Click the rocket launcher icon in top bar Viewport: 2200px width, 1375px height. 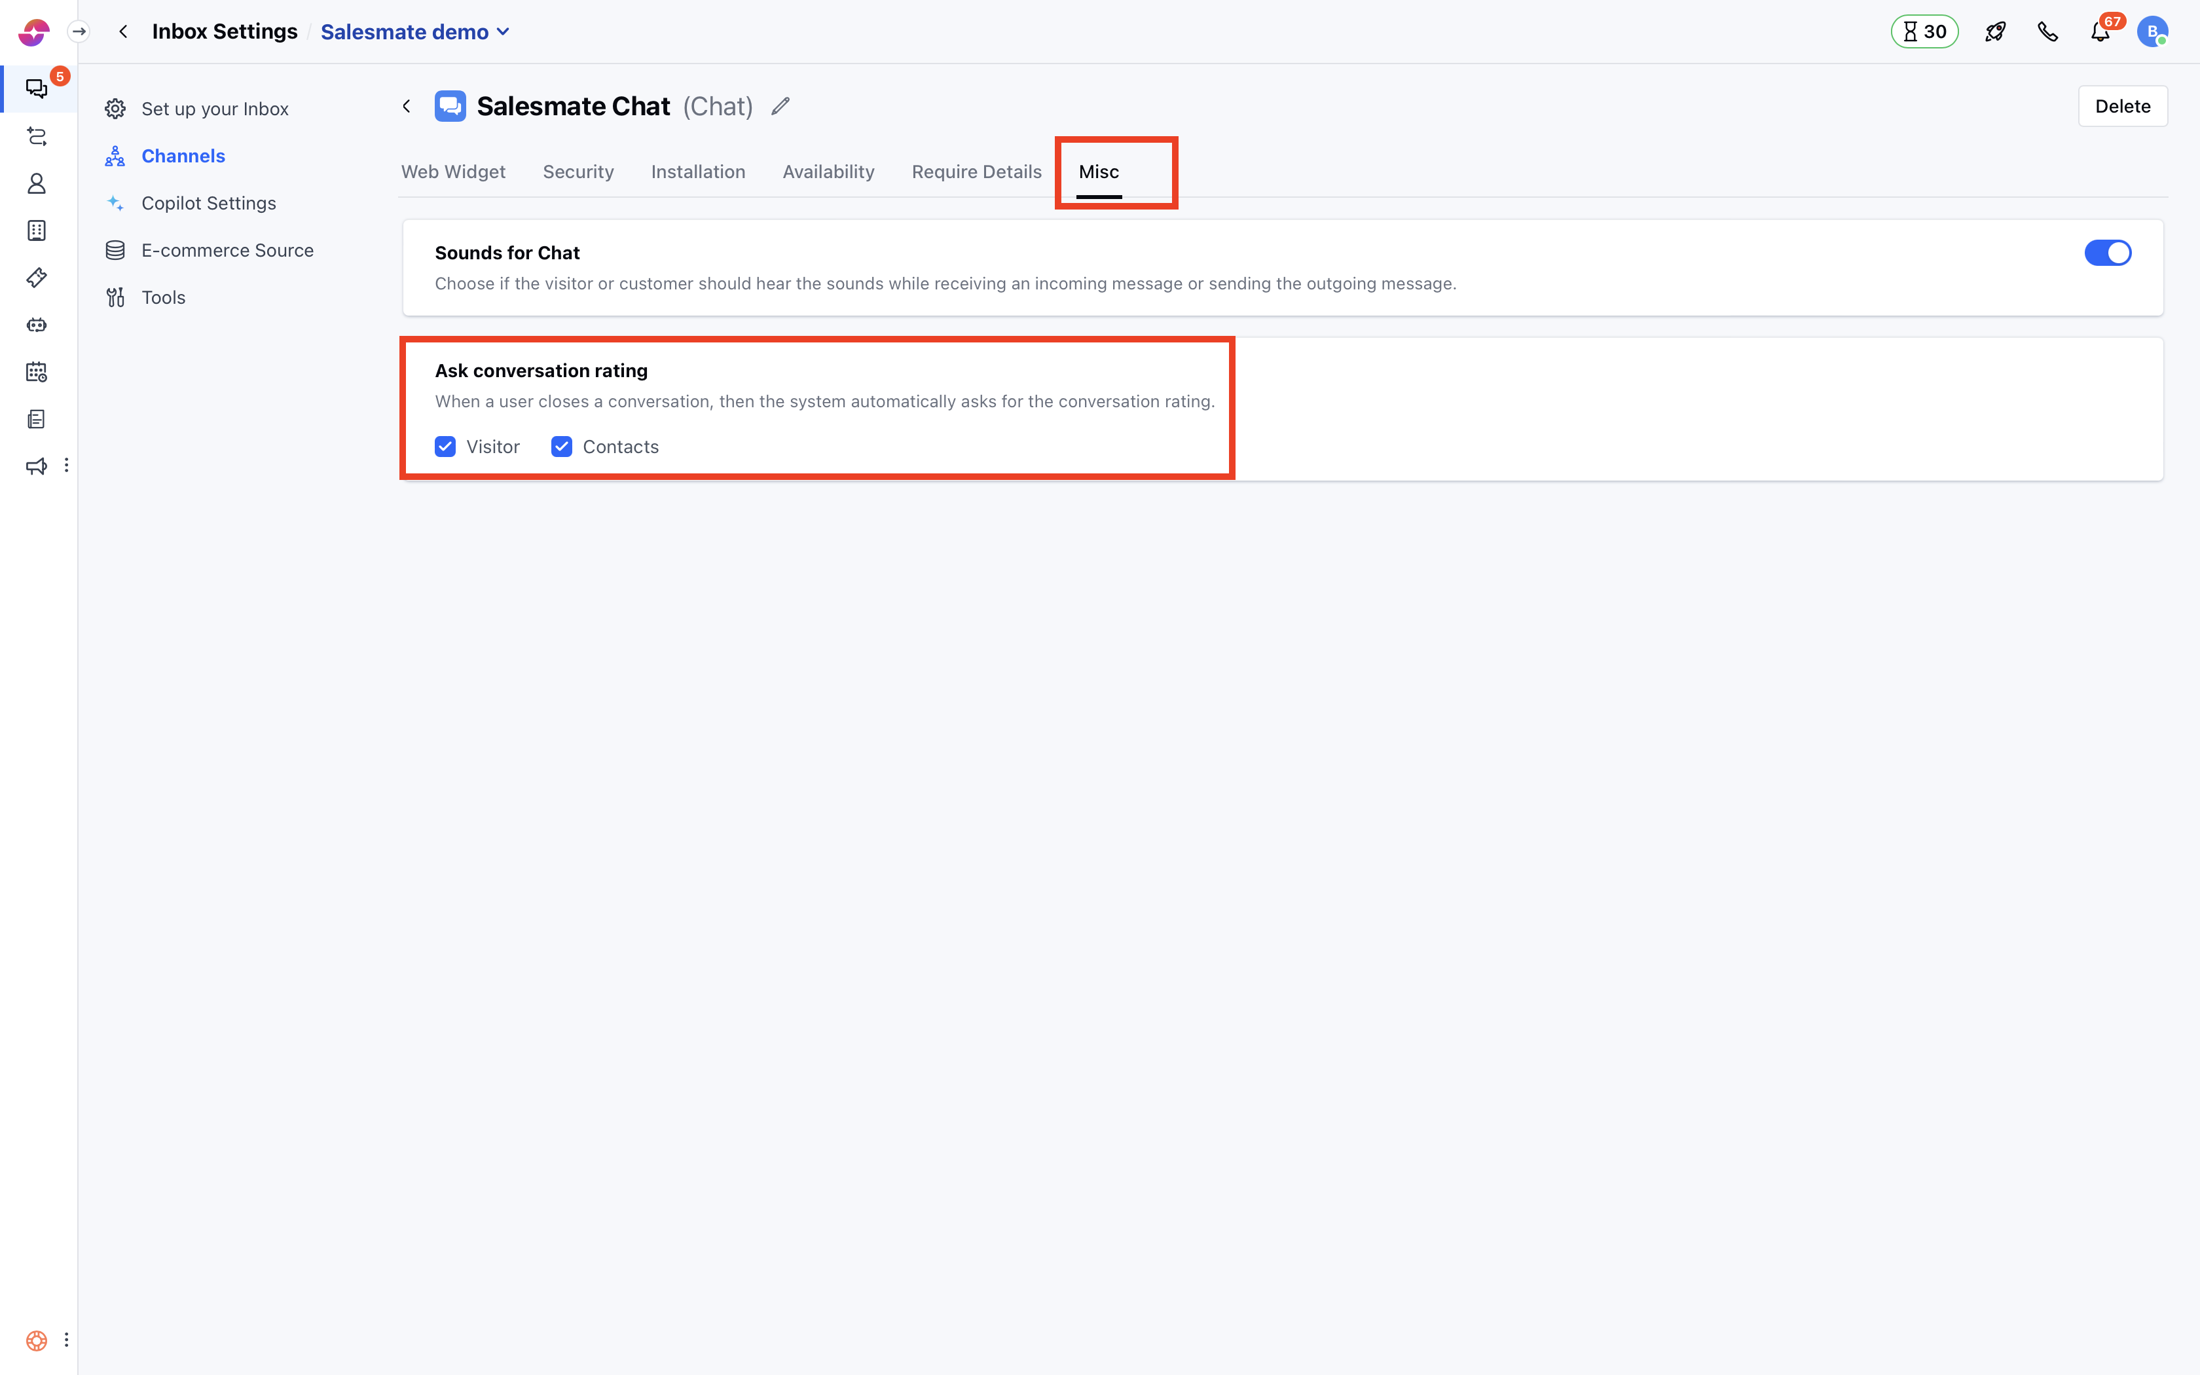(1996, 30)
